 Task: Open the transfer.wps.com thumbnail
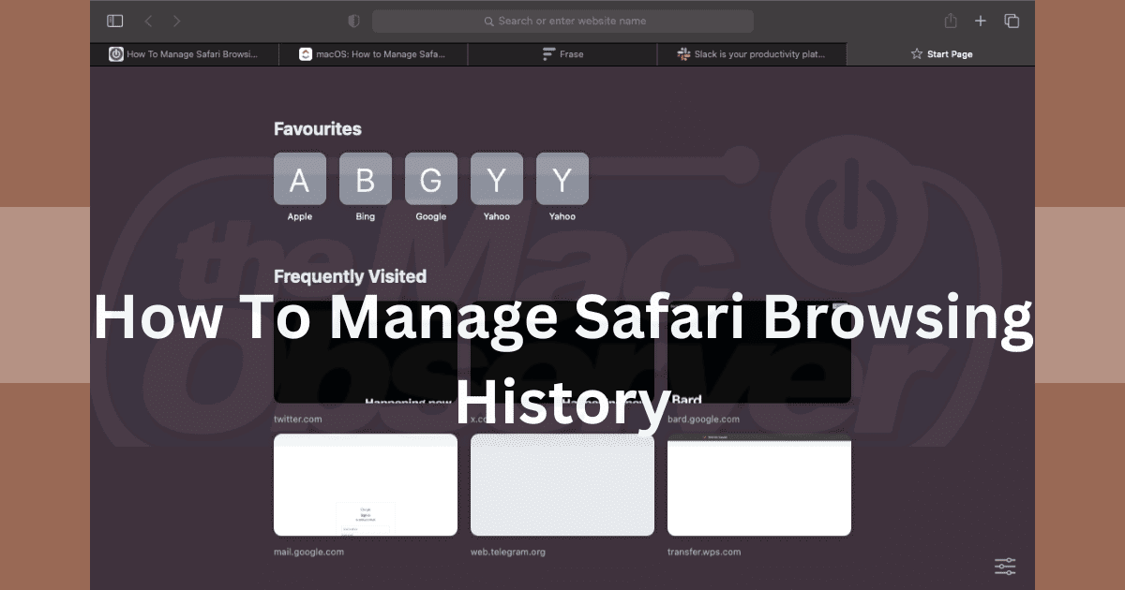(x=759, y=484)
